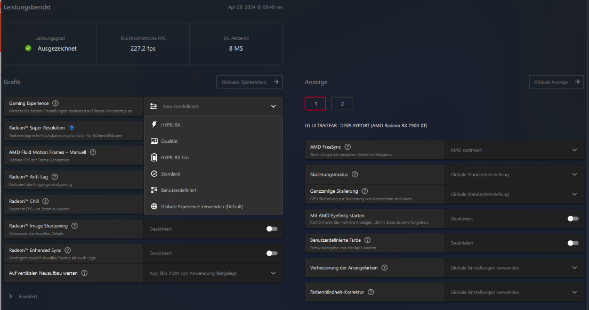Image resolution: width=589 pixels, height=310 pixels.
Task: Select HYPR-RX from the profile list
Action: coord(213,125)
